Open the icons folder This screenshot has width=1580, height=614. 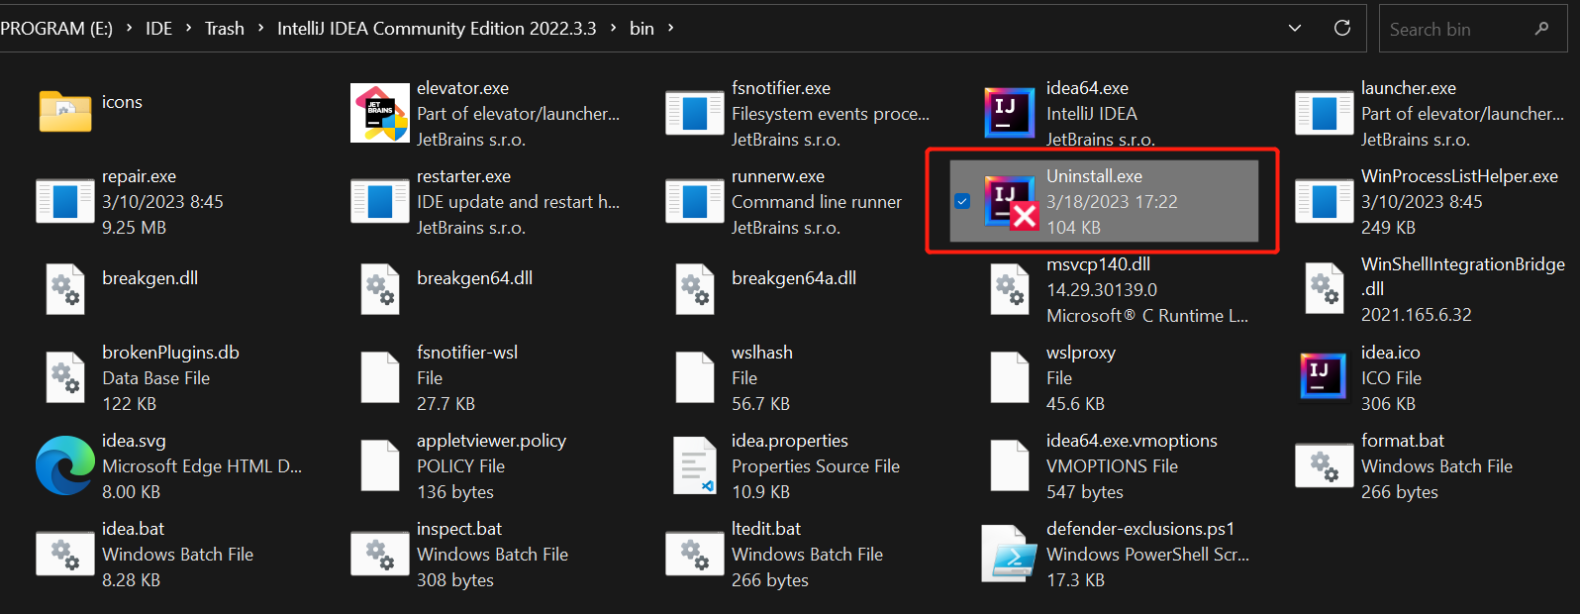pos(65,111)
